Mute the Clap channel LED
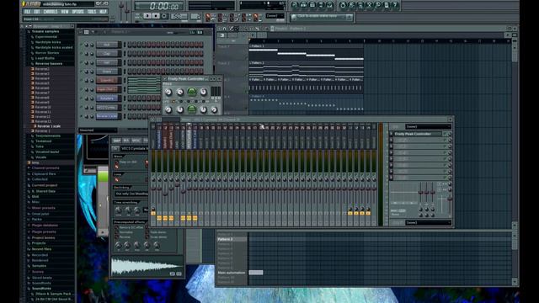539x303 pixels. pyautogui.click(x=82, y=54)
